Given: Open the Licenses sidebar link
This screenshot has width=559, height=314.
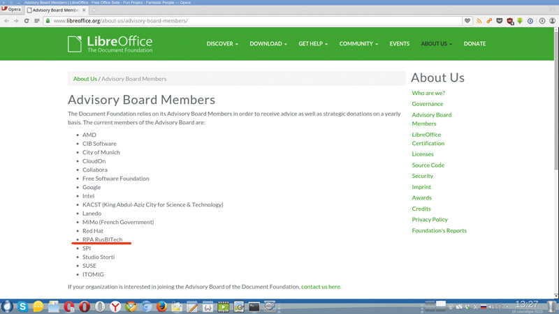Looking at the screenshot, I should (423, 154).
